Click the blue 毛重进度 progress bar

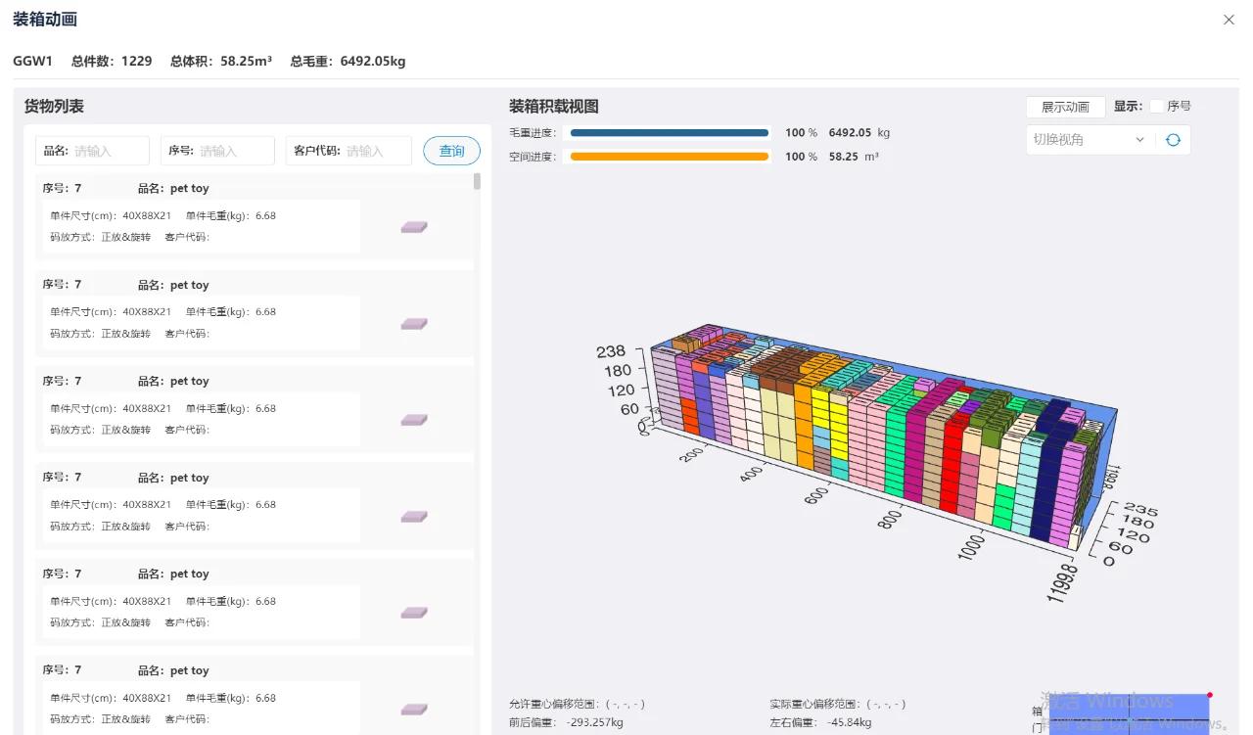click(669, 132)
